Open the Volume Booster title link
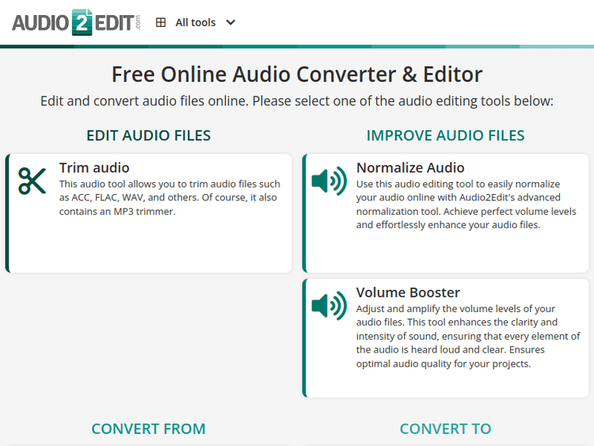The width and height of the screenshot is (594, 446). 408,292
